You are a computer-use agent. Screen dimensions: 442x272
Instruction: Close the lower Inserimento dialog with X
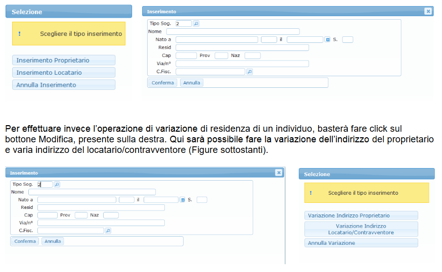[x=278, y=173]
